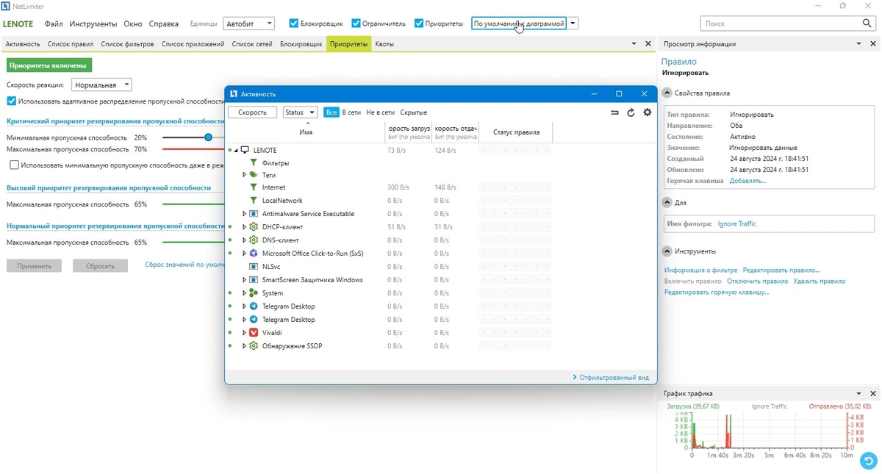
Task: Click the Удалить правило link
Action: [820, 281]
